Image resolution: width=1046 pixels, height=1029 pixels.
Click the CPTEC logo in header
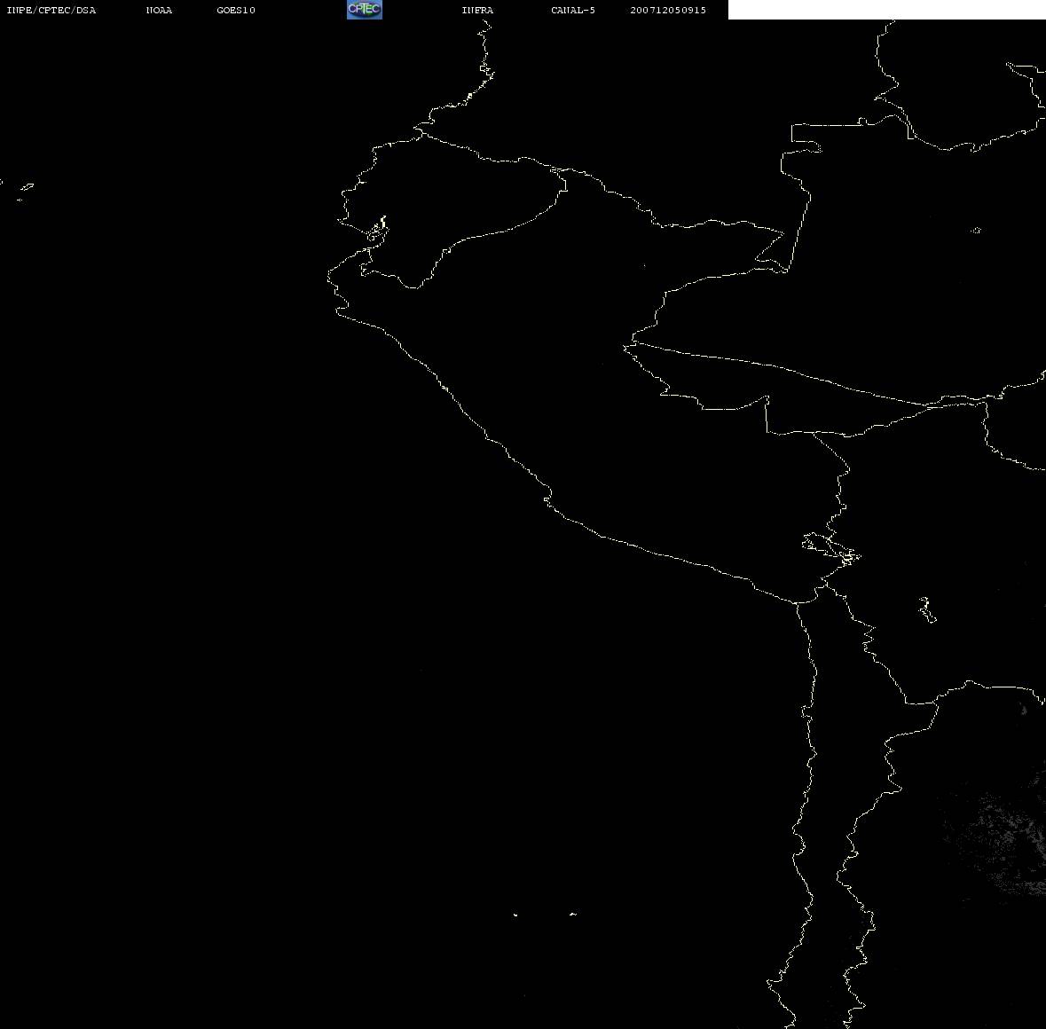tap(364, 10)
